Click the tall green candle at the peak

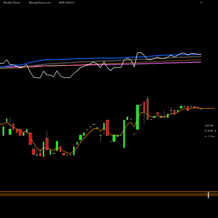pyautogui.click(x=137, y=117)
